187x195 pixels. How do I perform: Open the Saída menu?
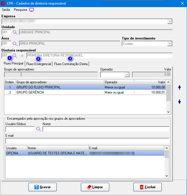point(6,10)
